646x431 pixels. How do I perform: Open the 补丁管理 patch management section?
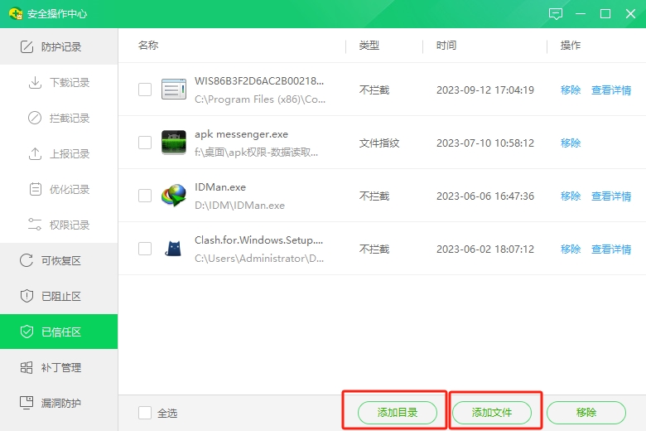(x=60, y=367)
